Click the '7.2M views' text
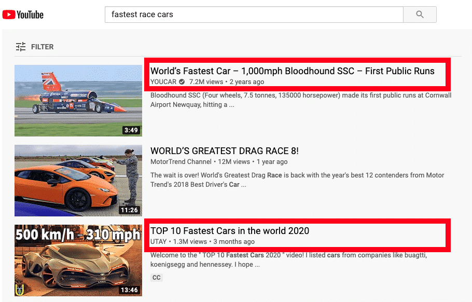The image size is (472, 302). [206, 81]
